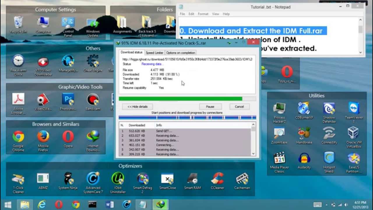Launch the Handbrake shortcut
The width and height of the screenshot is (373, 210).
click(304, 136)
